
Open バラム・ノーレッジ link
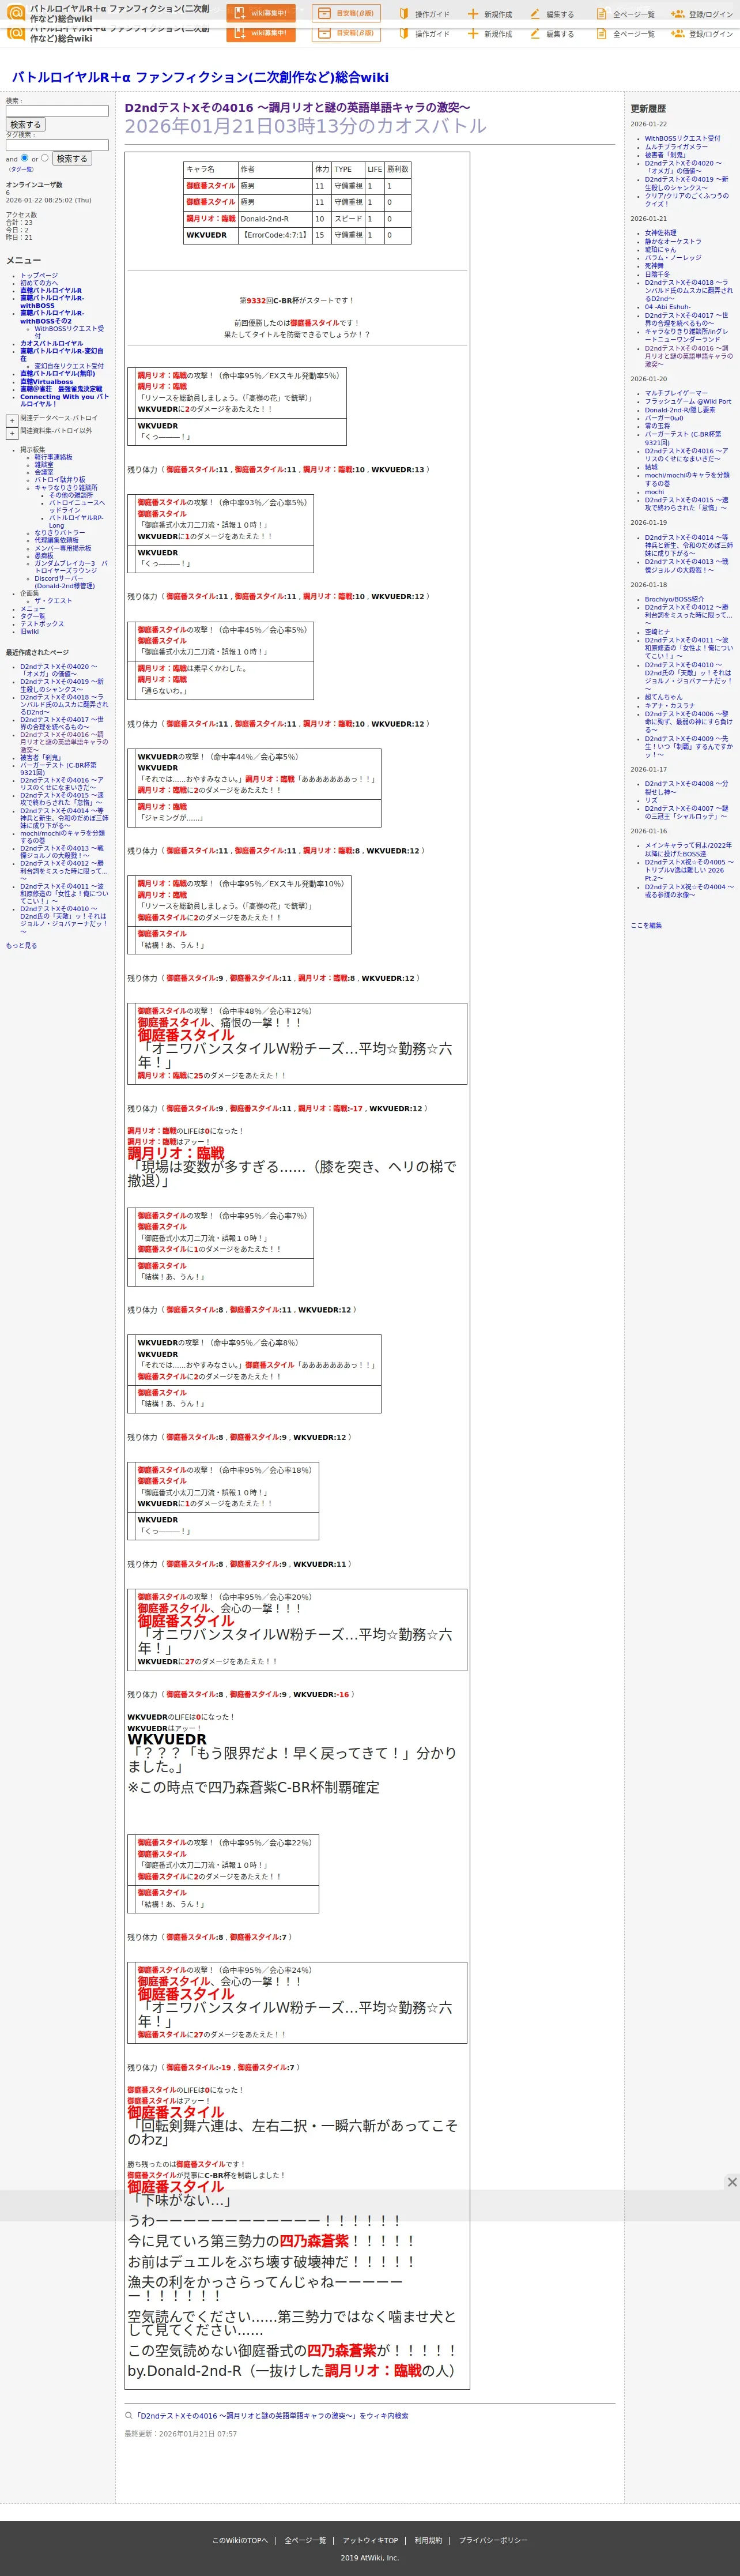(673, 257)
